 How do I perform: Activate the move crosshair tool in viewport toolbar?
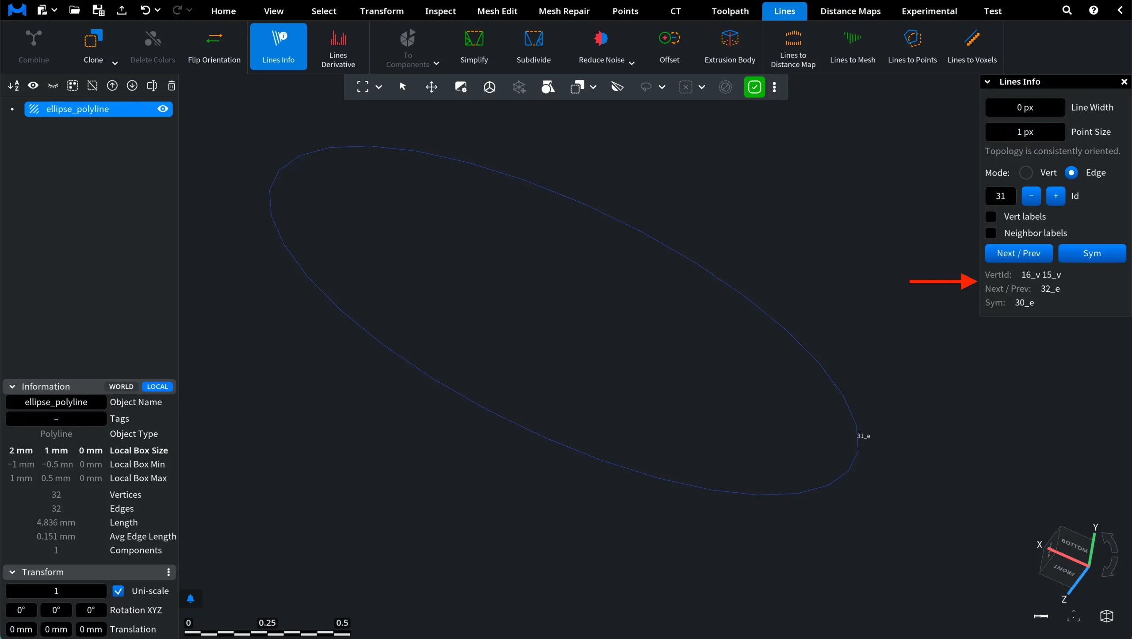431,87
